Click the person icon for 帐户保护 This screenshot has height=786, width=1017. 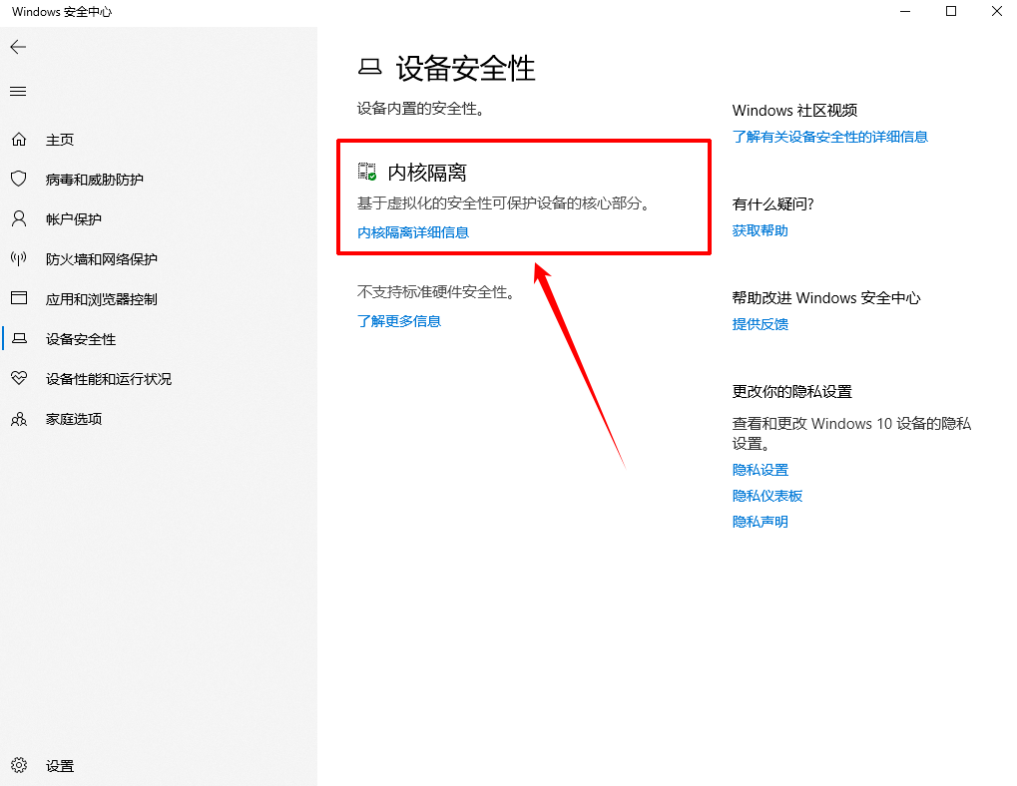pyautogui.click(x=19, y=219)
